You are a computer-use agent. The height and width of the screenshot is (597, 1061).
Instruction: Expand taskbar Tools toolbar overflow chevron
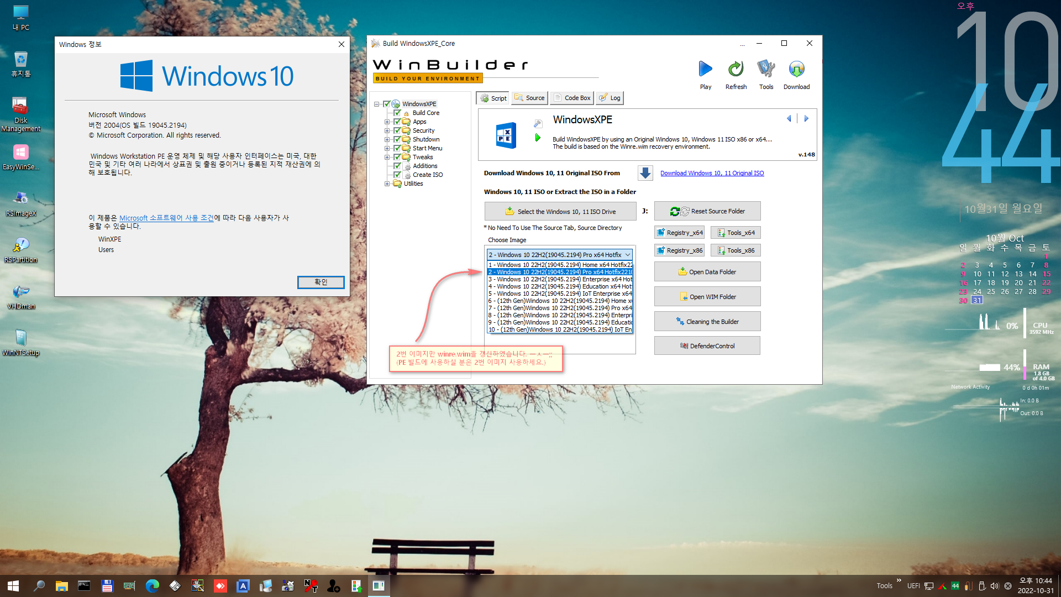click(899, 580)
